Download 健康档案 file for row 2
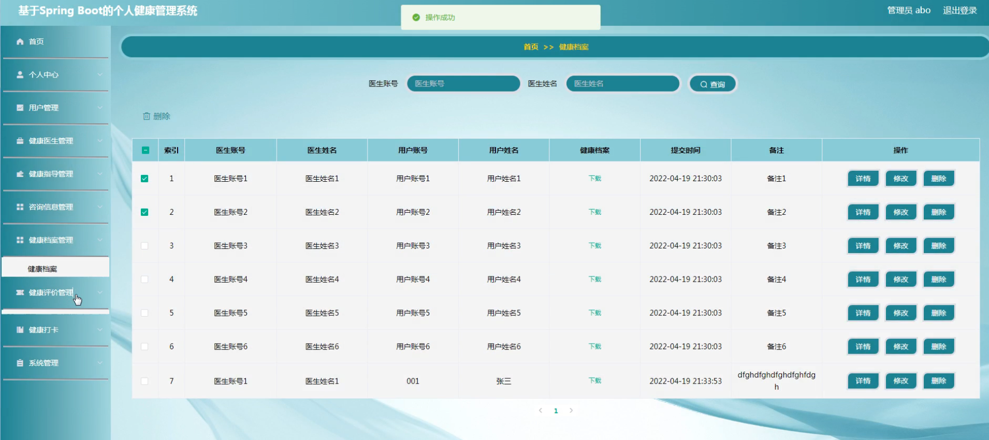989x440 pixels. click(x=594, y=212)
